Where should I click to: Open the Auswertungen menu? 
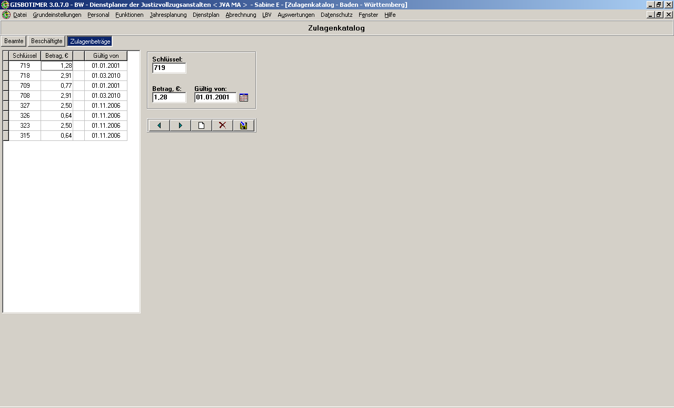(x=296, y=15)
